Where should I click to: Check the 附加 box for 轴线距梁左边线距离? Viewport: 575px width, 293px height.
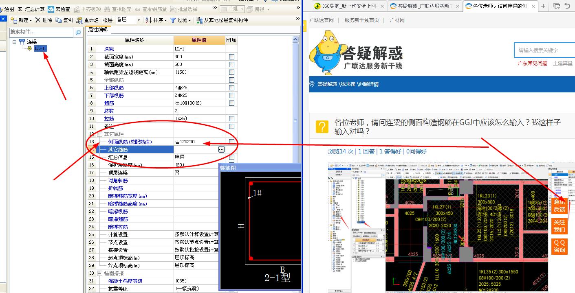tap(231, 72)
